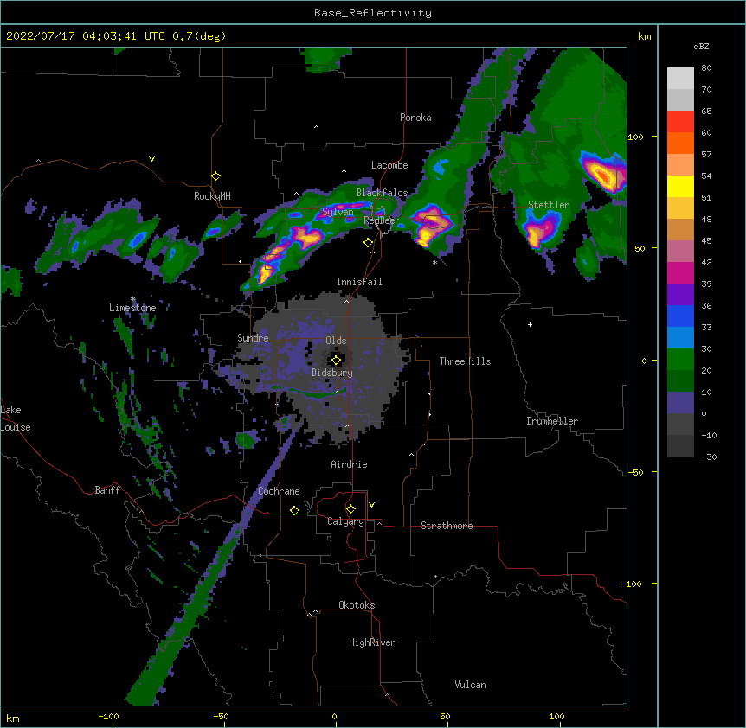
Task: Click the yellow marker below Cochrane label
Action: tap(294, 510)
